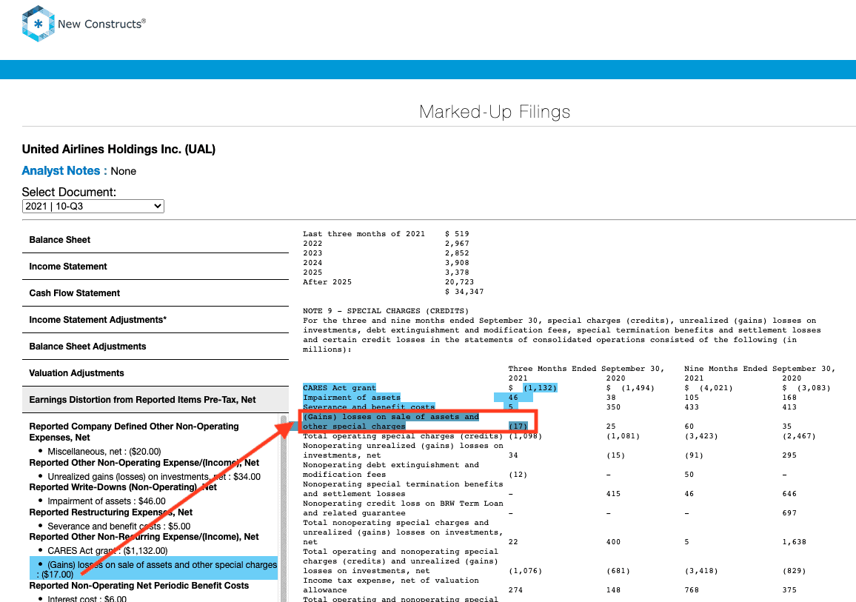856x602 pixels.
Task: Click Impairment of assets : $46.00 item
Action: tap(107, 501)
